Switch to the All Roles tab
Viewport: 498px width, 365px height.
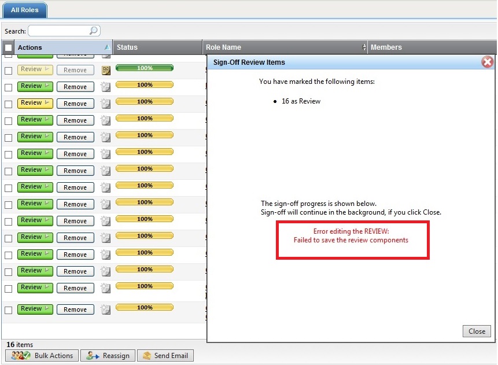pos(24,10)
